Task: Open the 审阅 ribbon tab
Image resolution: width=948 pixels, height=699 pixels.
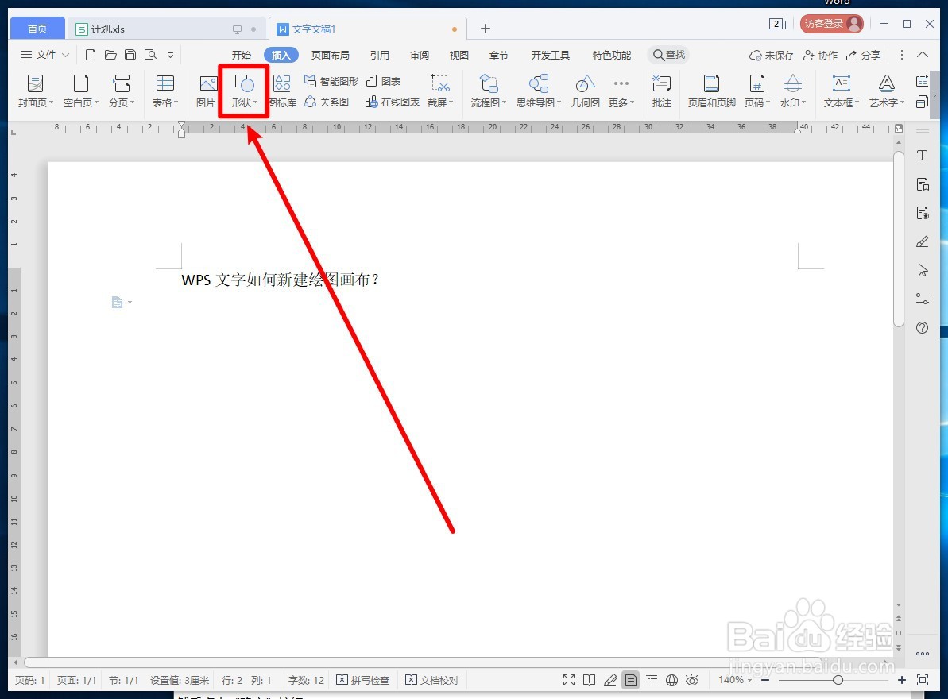Action: point(420,55)
